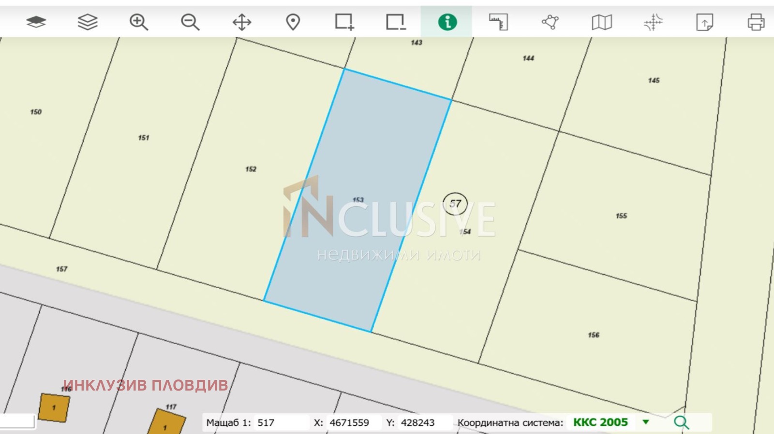Select the ruler measurement tool

[498, 22]
